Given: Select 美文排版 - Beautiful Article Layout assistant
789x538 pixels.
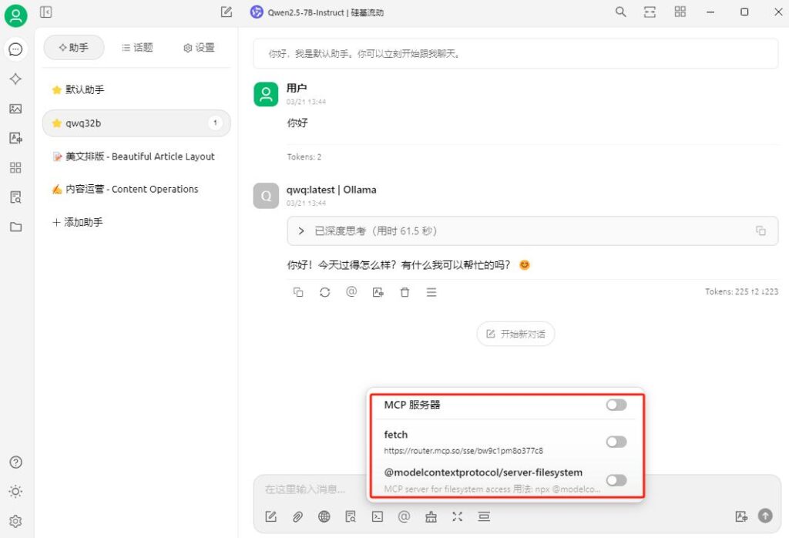Looking at the screenshot, I should (x=136, y=156).
